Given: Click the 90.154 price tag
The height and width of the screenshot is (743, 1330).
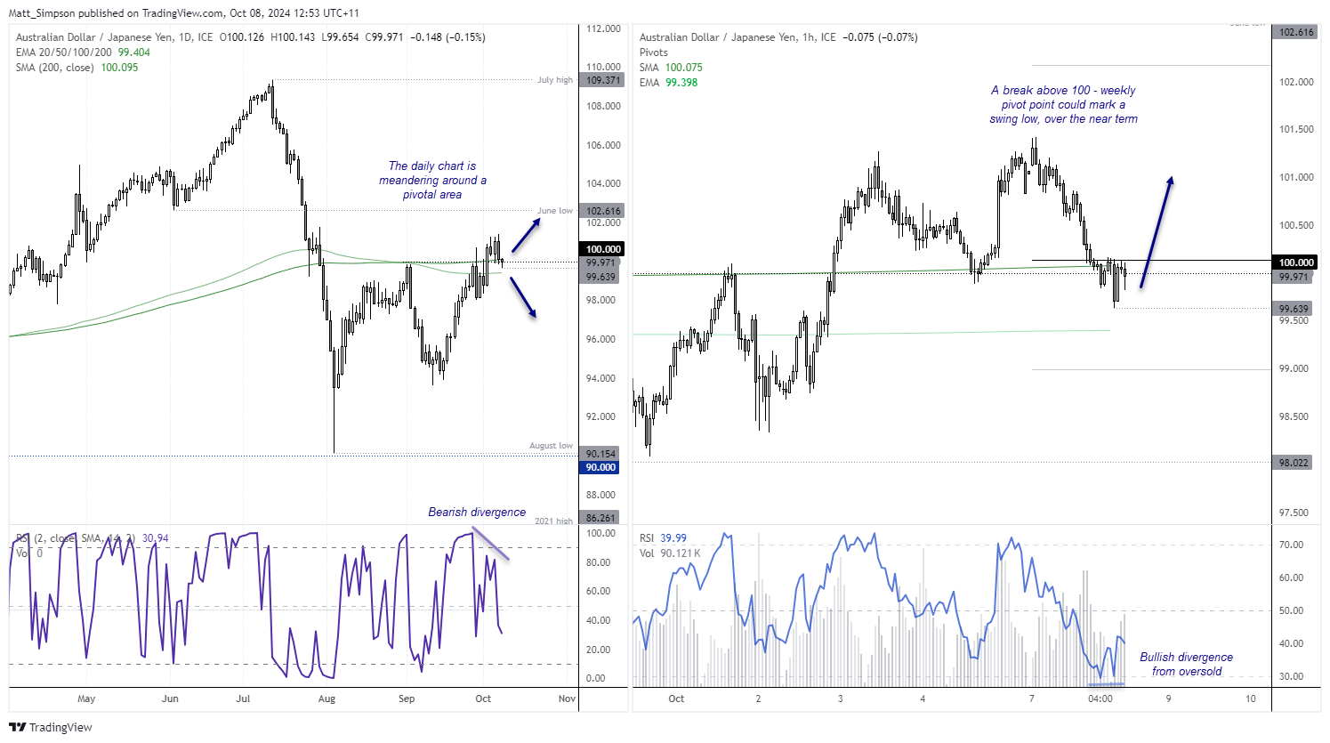Looking at the screenshot, I should coord(601,454).
